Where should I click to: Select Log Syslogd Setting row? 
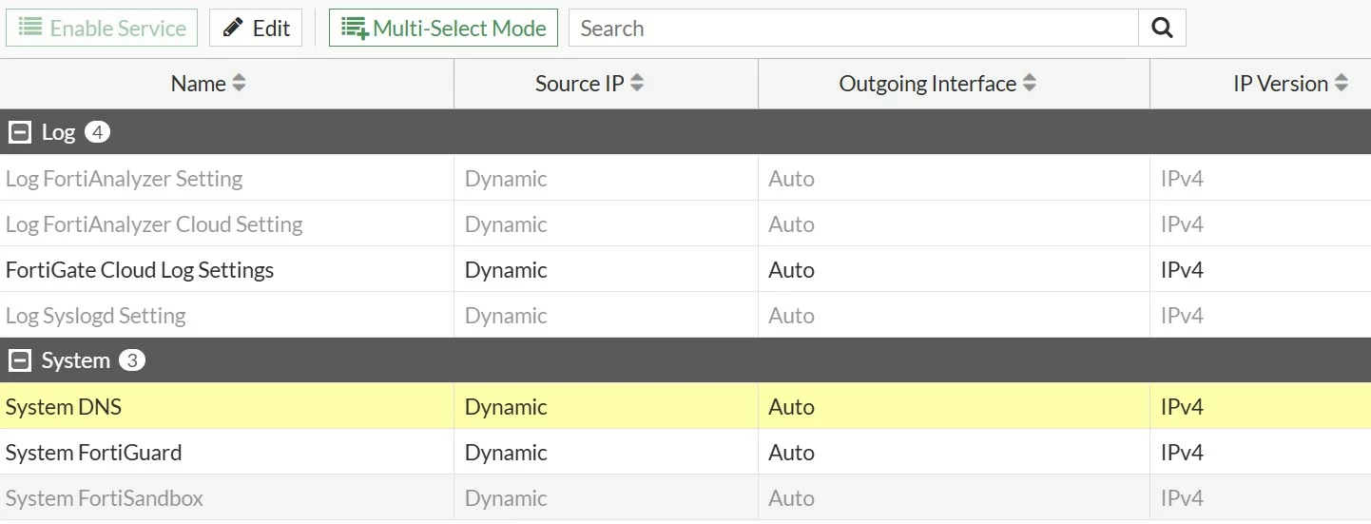pyautogui.click(x=685, y=316)
